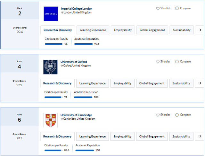Open Research & Discovery tab for Oxford

[57, 83]
